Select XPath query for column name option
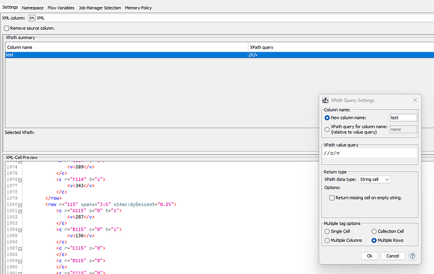 pos(326,129)
